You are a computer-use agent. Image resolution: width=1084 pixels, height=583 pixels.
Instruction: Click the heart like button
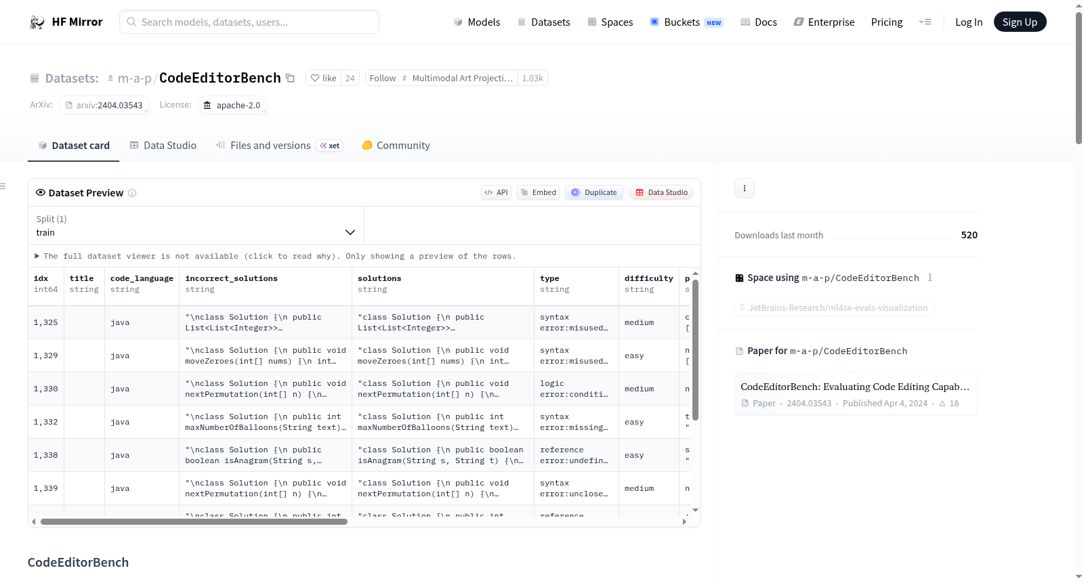[x=323, y=78]
